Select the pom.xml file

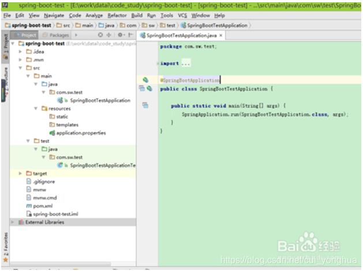click(x=39, y=206)
